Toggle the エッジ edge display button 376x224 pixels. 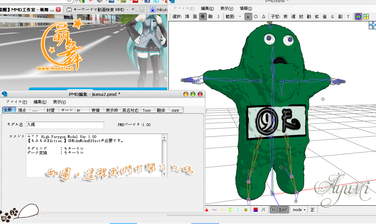(x=283, y=210)
